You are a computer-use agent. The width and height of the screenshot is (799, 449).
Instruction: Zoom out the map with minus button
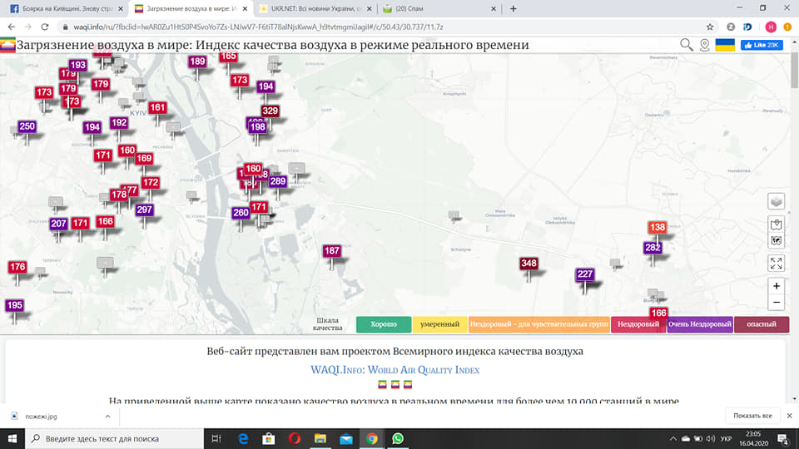point(776,303)
